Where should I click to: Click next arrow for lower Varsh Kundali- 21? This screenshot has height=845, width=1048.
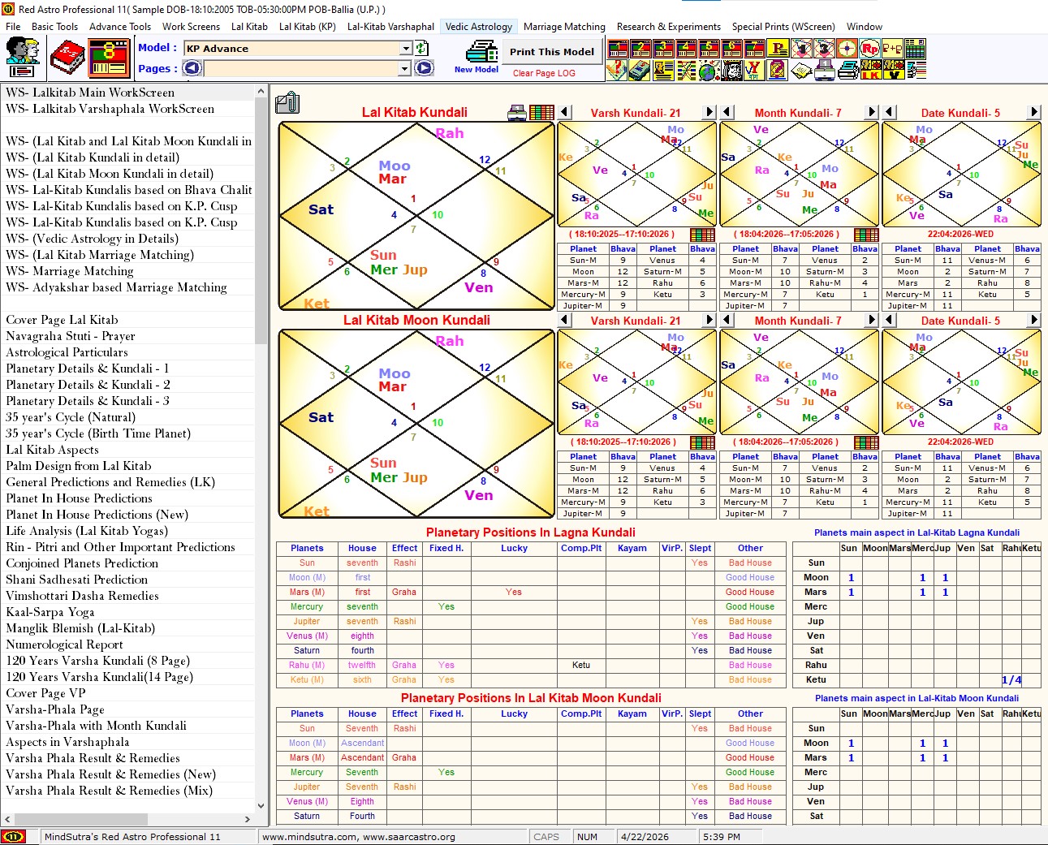coord(709,320)
